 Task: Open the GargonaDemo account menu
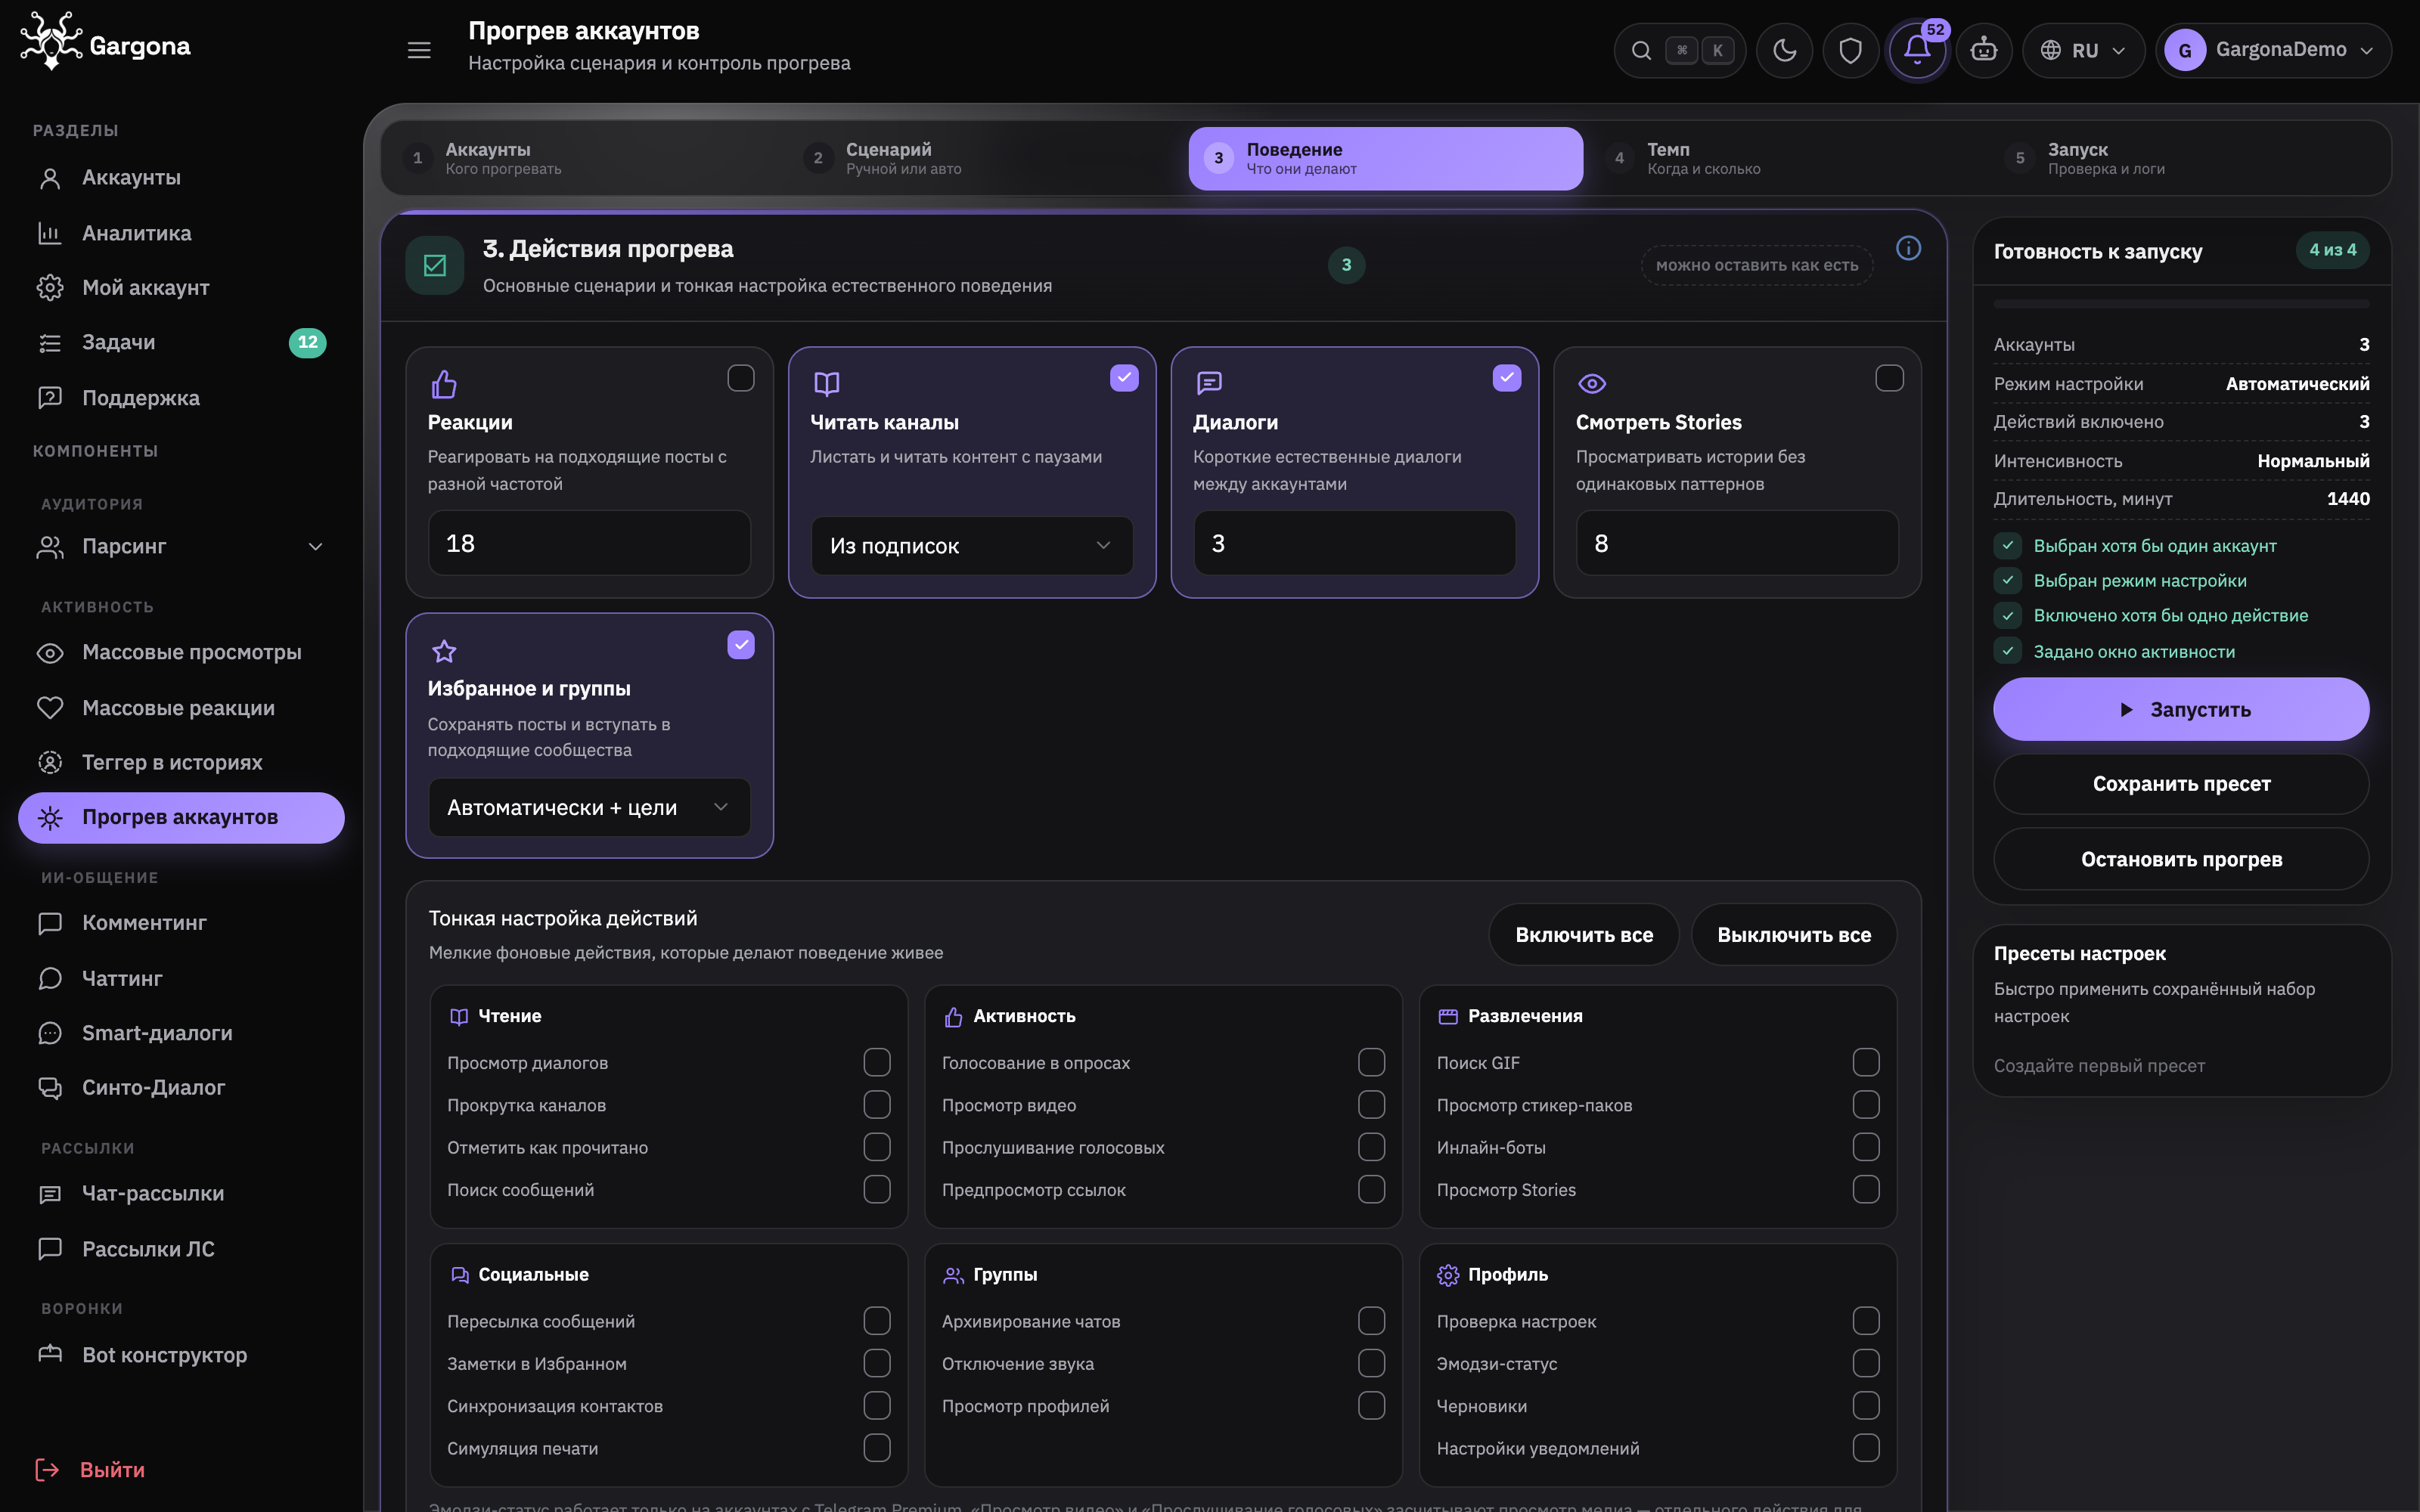tap(2273, 50)
